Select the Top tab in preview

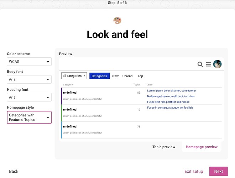(x=140, y=76)
